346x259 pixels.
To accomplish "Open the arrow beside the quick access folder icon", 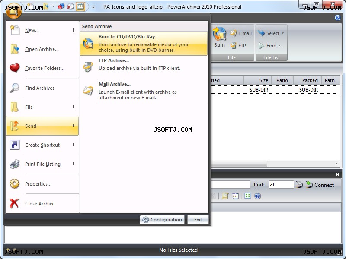I will tap(53, 6).
